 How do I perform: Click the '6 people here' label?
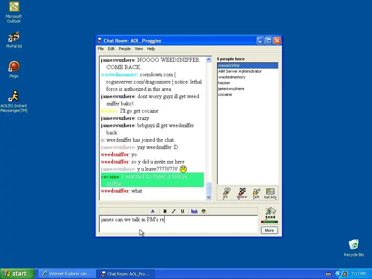[x=231, y=59]
